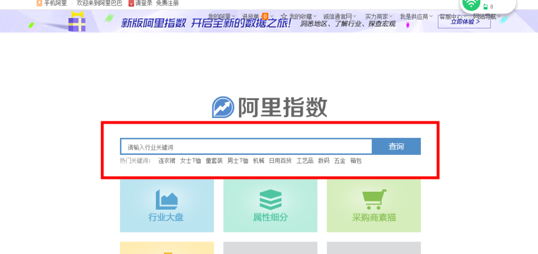The image size is (538, 254).
Task: Click the 查询 search button
Action: point(397,146)
